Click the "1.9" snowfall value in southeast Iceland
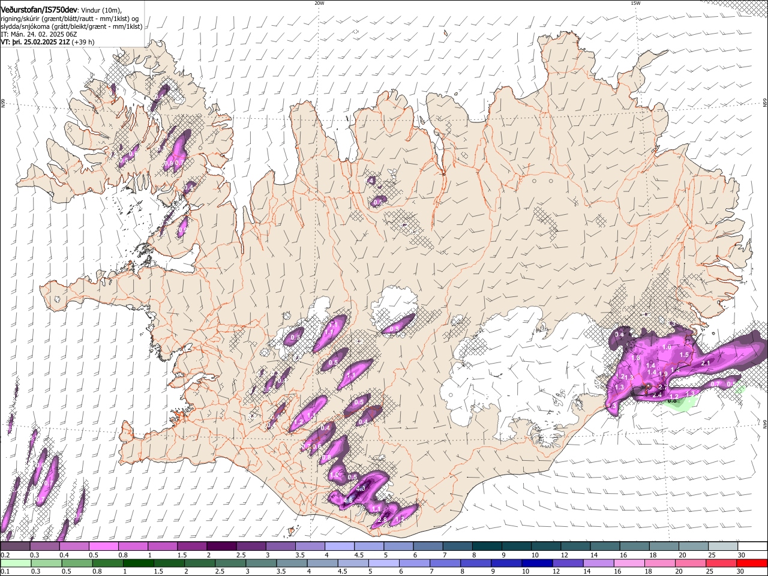 663,374
